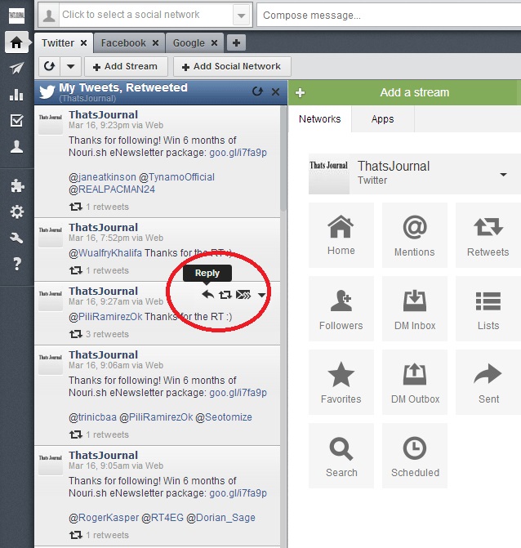This screenshot has width=521, height=548.
Task: Add the Search stream tile
Action: pyautogui.click(x=341, y=456)
